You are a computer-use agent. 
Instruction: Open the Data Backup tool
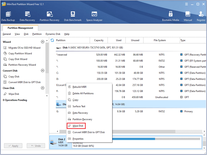(8, 16)
